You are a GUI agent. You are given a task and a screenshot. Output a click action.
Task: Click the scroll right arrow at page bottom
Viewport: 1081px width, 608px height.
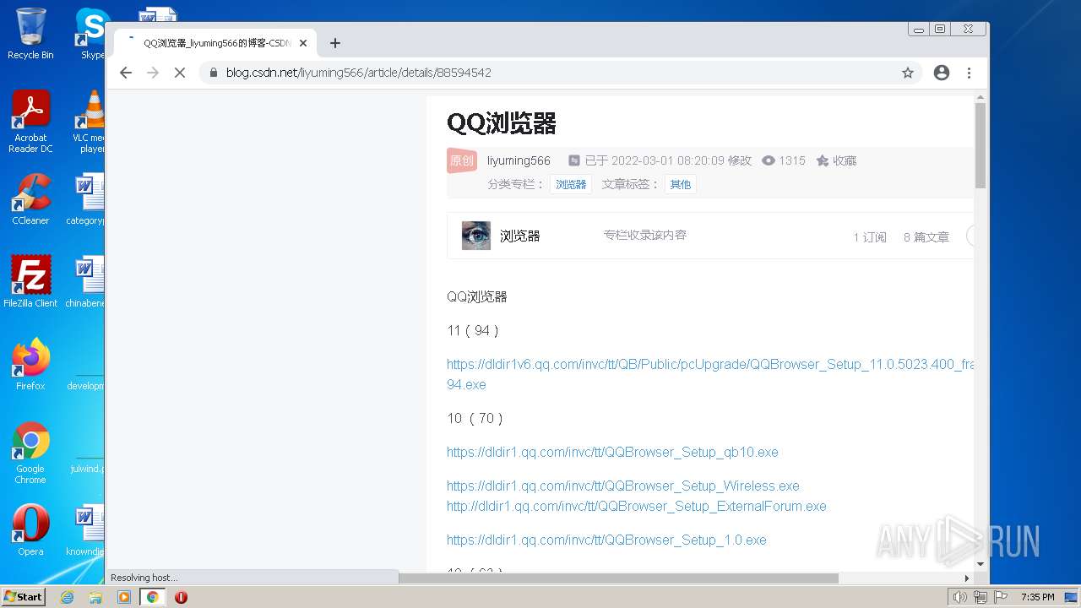pyautogui.click(x=968, y=578)
